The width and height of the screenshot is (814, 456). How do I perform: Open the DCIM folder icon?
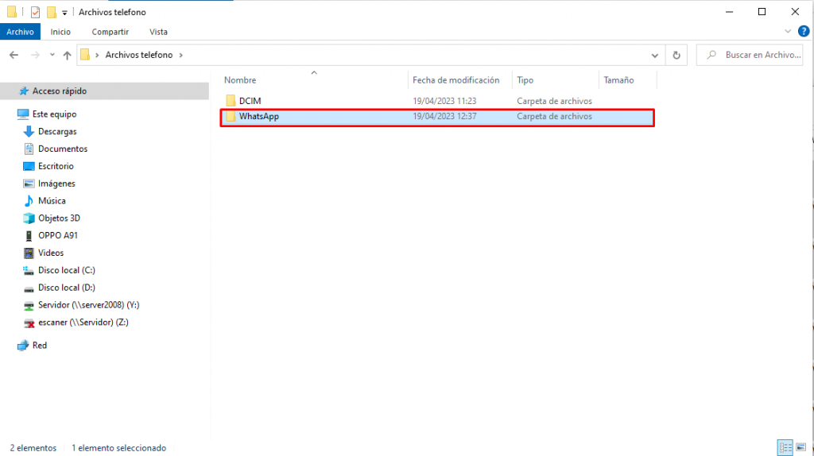pyautogui.click(x=231, y=101)
